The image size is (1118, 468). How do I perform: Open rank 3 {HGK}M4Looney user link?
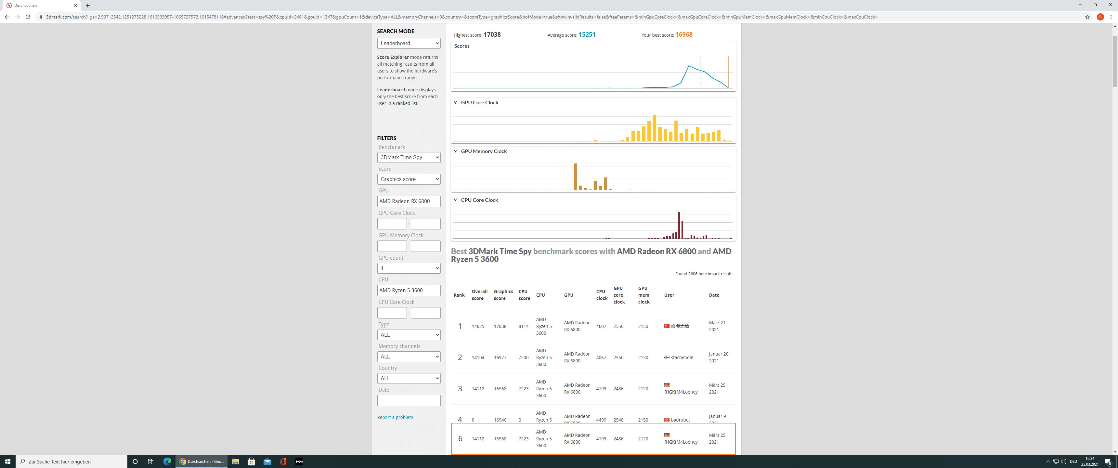(681, 392)
